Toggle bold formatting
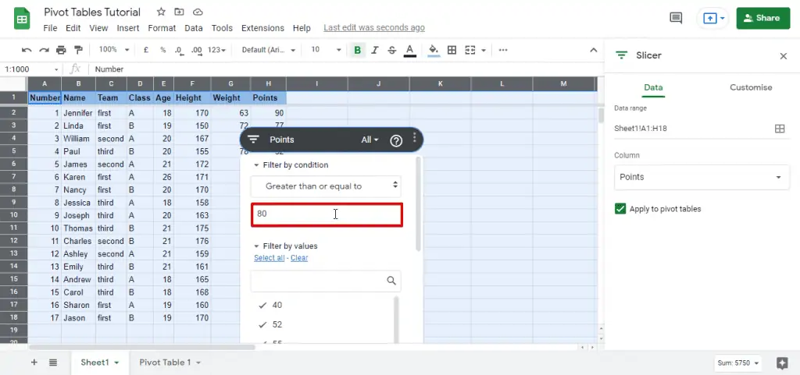The image size is (800, 375). (358, 50)
